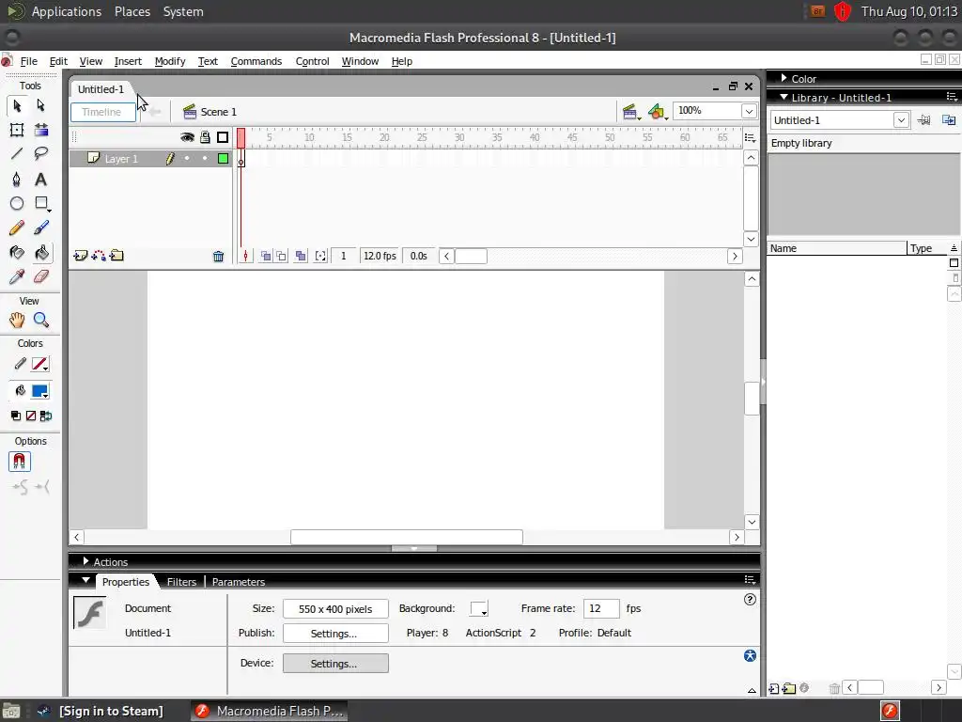Toggle Snap to Objects magnet option
The width and height of the screenshot is (962, 722).
[20, 462]
